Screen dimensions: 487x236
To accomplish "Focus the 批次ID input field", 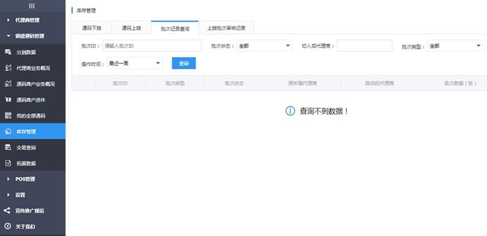I will (x=152, y=46).
